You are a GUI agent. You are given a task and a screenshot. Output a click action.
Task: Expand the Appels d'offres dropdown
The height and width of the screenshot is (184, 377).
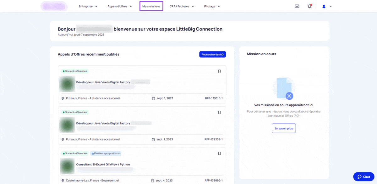point(120,6)
